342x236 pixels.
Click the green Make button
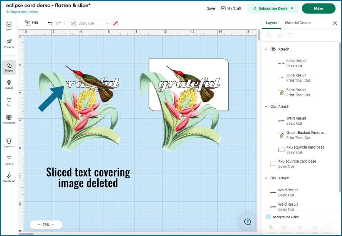[318, 8]
